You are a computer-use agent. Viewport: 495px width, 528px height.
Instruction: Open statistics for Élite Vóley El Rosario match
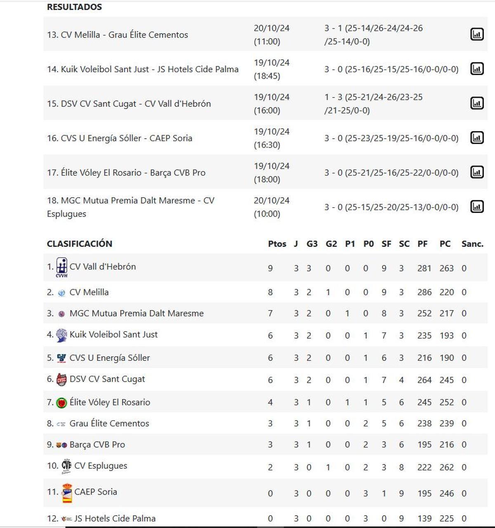pos(476,172)
